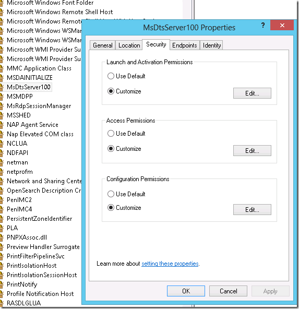The width and height of the screenshot is (299, 309).
Task: Edit Access Permissions
Action: click(x=252, y=151)
